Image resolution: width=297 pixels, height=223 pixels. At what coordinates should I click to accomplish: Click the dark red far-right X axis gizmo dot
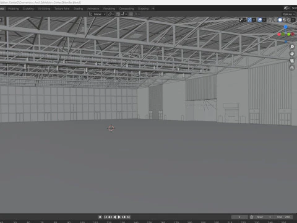293,34
